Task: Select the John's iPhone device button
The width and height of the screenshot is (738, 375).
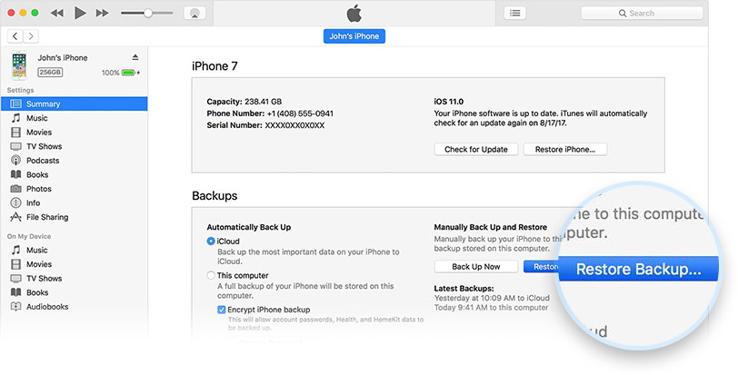Action: 354,36
